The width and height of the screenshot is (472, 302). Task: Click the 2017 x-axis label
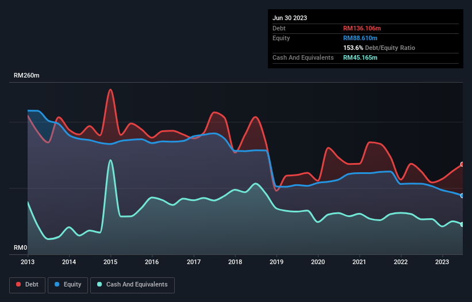point(194,262)
